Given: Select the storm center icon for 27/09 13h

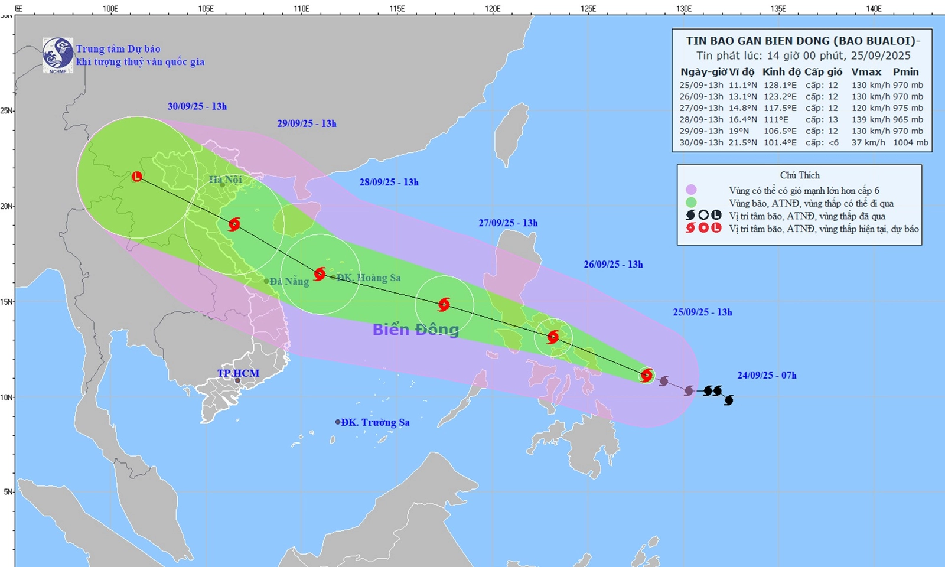Looking at the screenshot, I should (444, 305).
